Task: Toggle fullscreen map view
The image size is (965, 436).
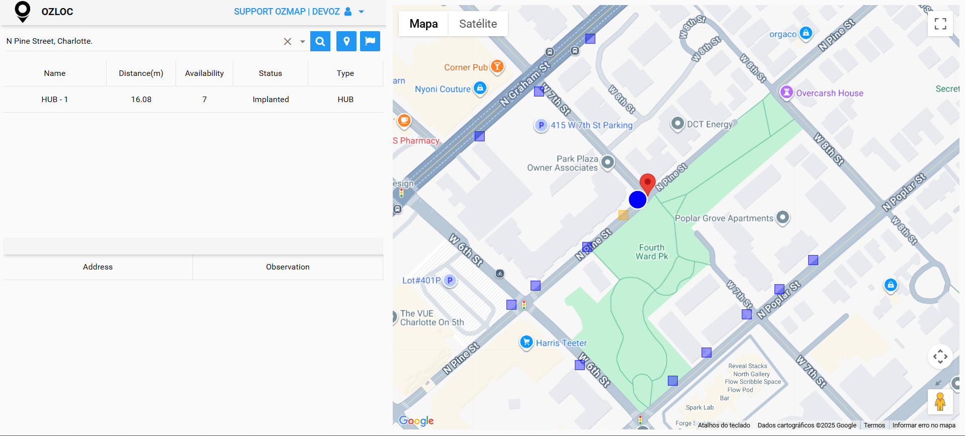Action: pos(940,24)
